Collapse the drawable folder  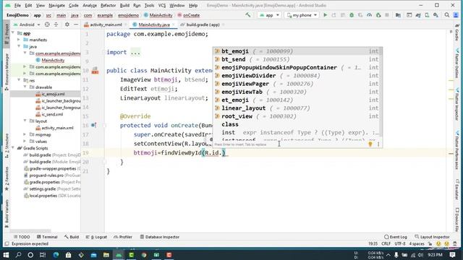point(25,87)
